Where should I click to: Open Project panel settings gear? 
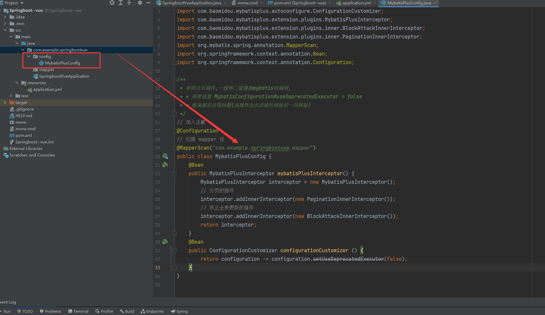(140, 3)
